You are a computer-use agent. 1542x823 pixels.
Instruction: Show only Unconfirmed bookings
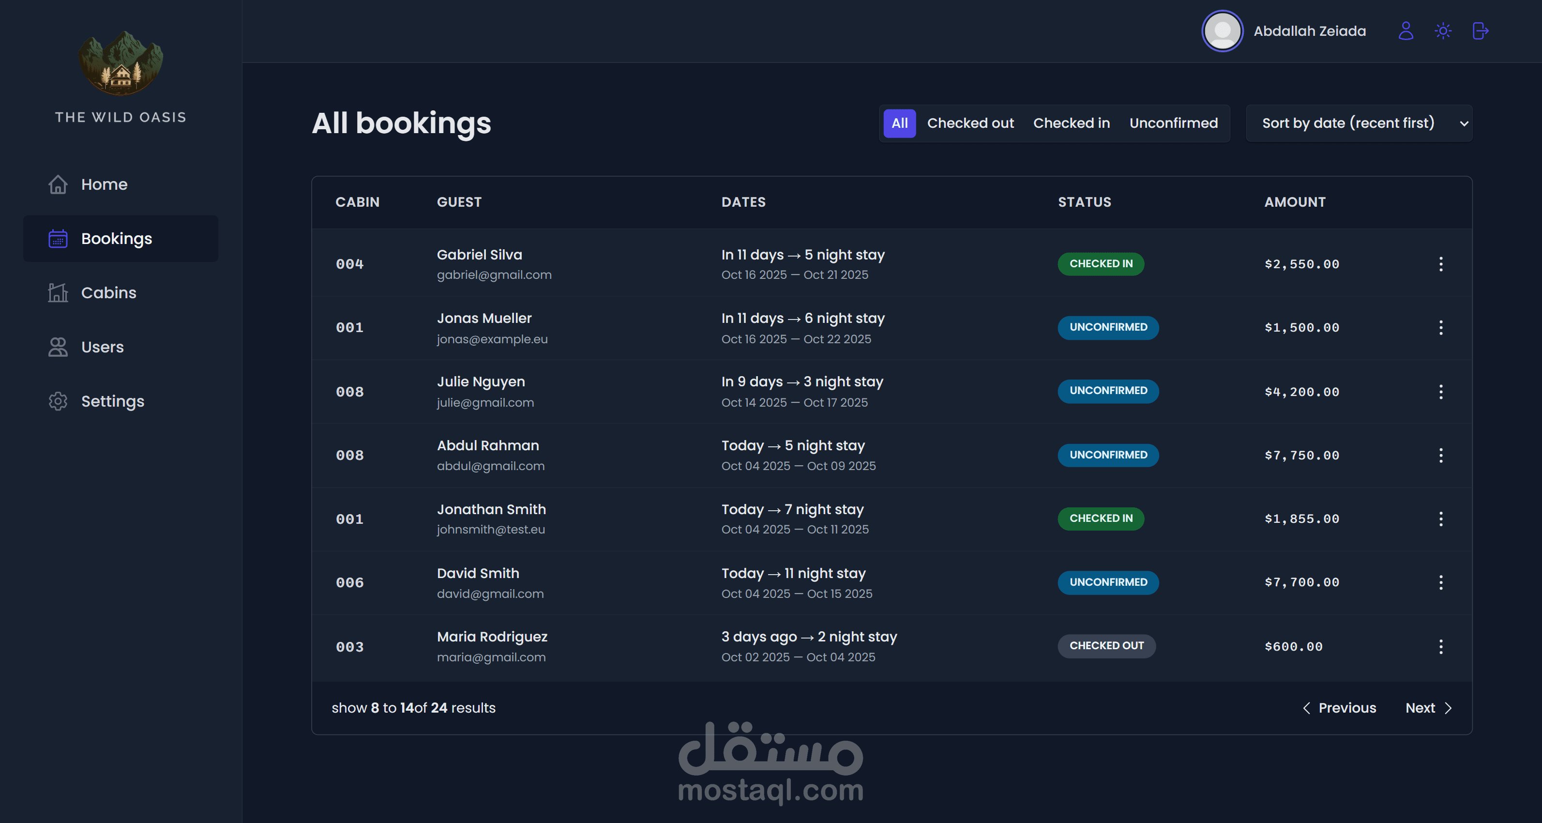coord(1173,123)
